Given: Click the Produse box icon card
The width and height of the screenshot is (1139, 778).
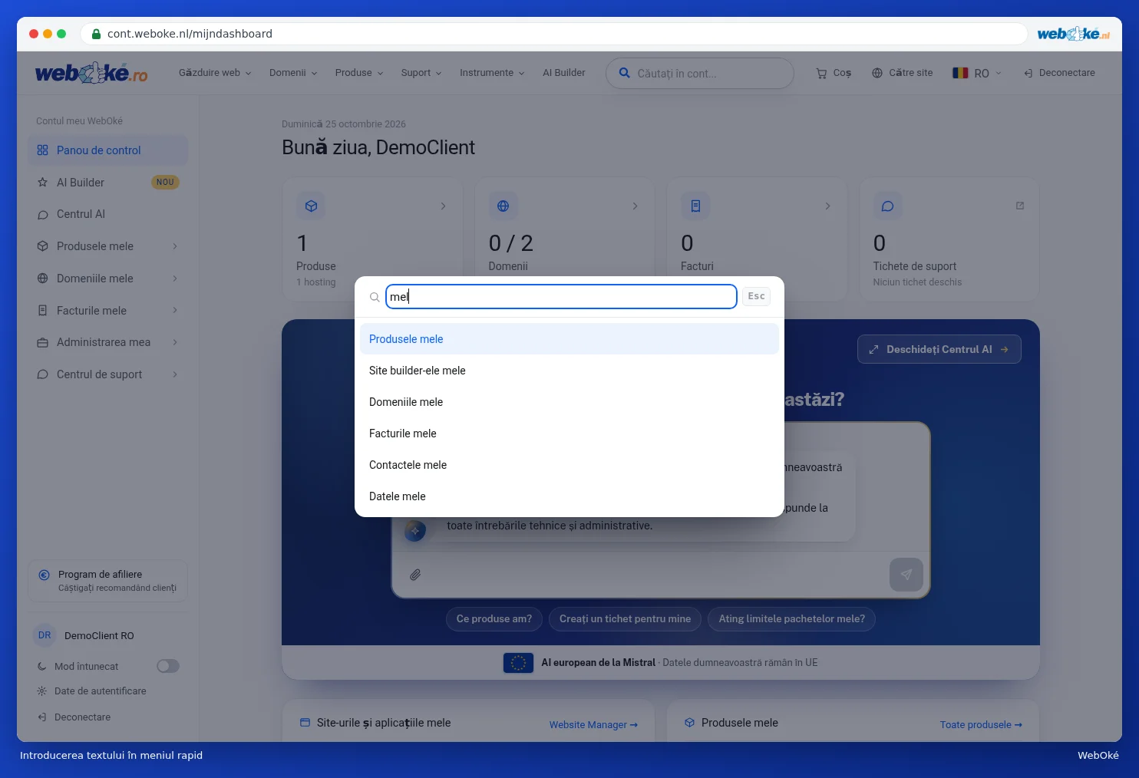Looking at the screenshot, I should pos(311,206).
